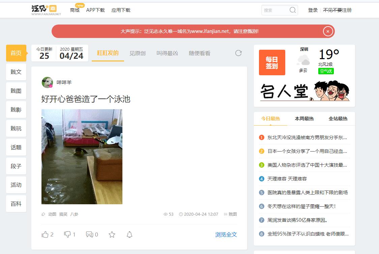
Task: Click the bell notification icon
Action: coord(129,235)
